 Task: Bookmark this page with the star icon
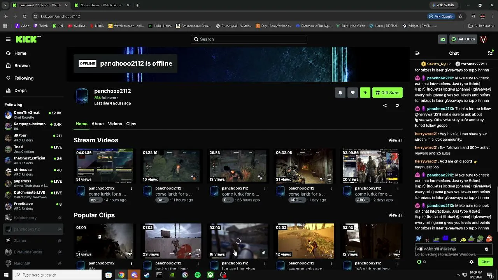coord(460,16)
